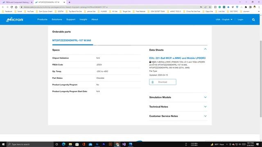The height and width of the screenshot is (147, 262).
Task: Click the Micron logo
Action: 15,20
